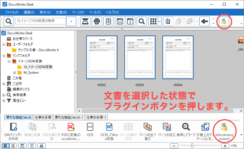The height and width of the screenshot is (149, 244).
Task: Switch to 仕事の手順 tab
Action: 43,118
